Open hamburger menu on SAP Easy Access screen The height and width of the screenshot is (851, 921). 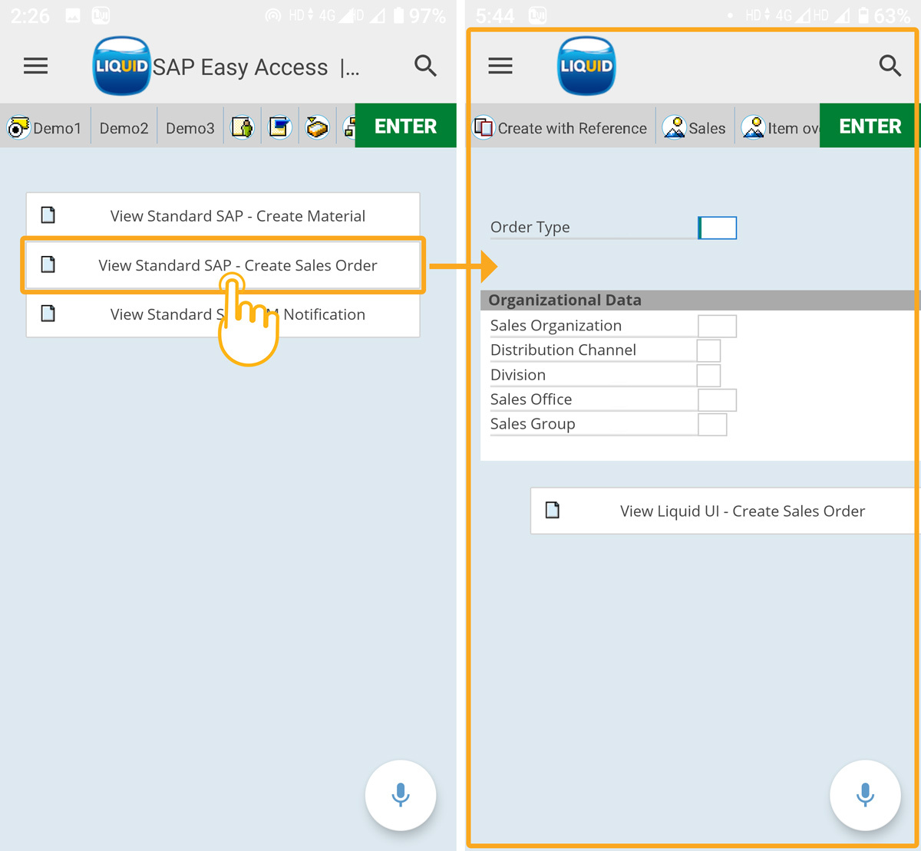[35, 67]
